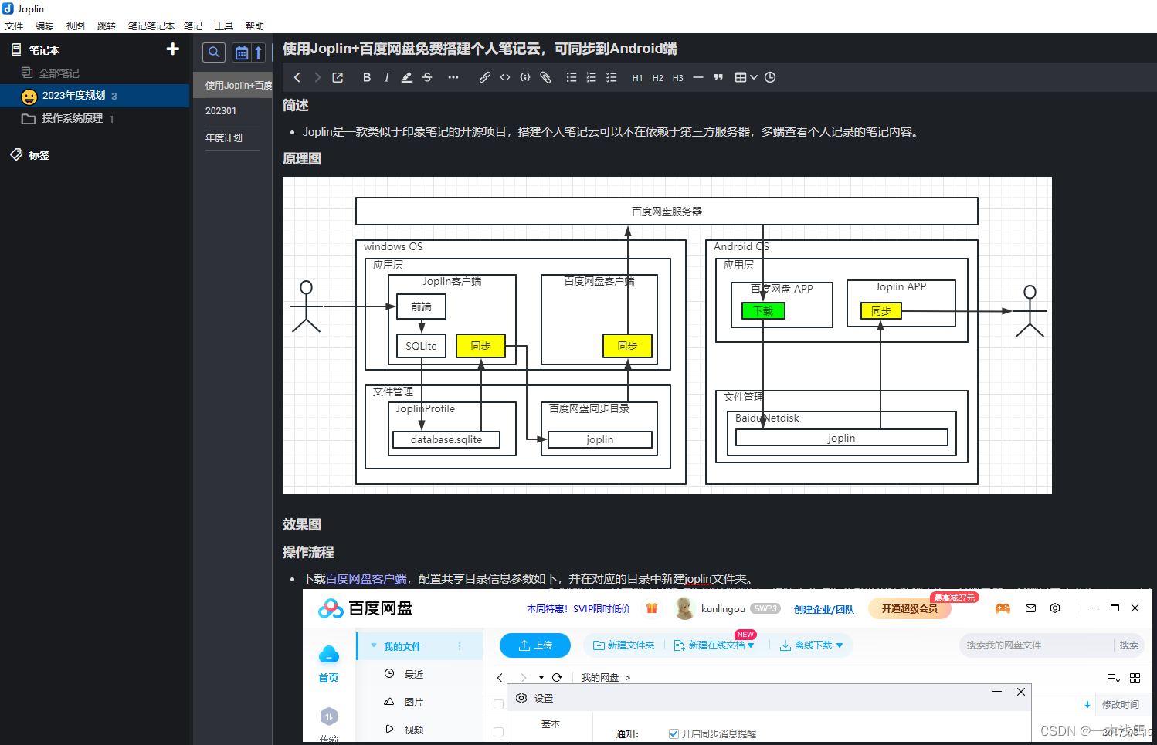Apply H2 heading to the text
The width and height of the screenshot is (1157, 745).
tap(657, 77)
